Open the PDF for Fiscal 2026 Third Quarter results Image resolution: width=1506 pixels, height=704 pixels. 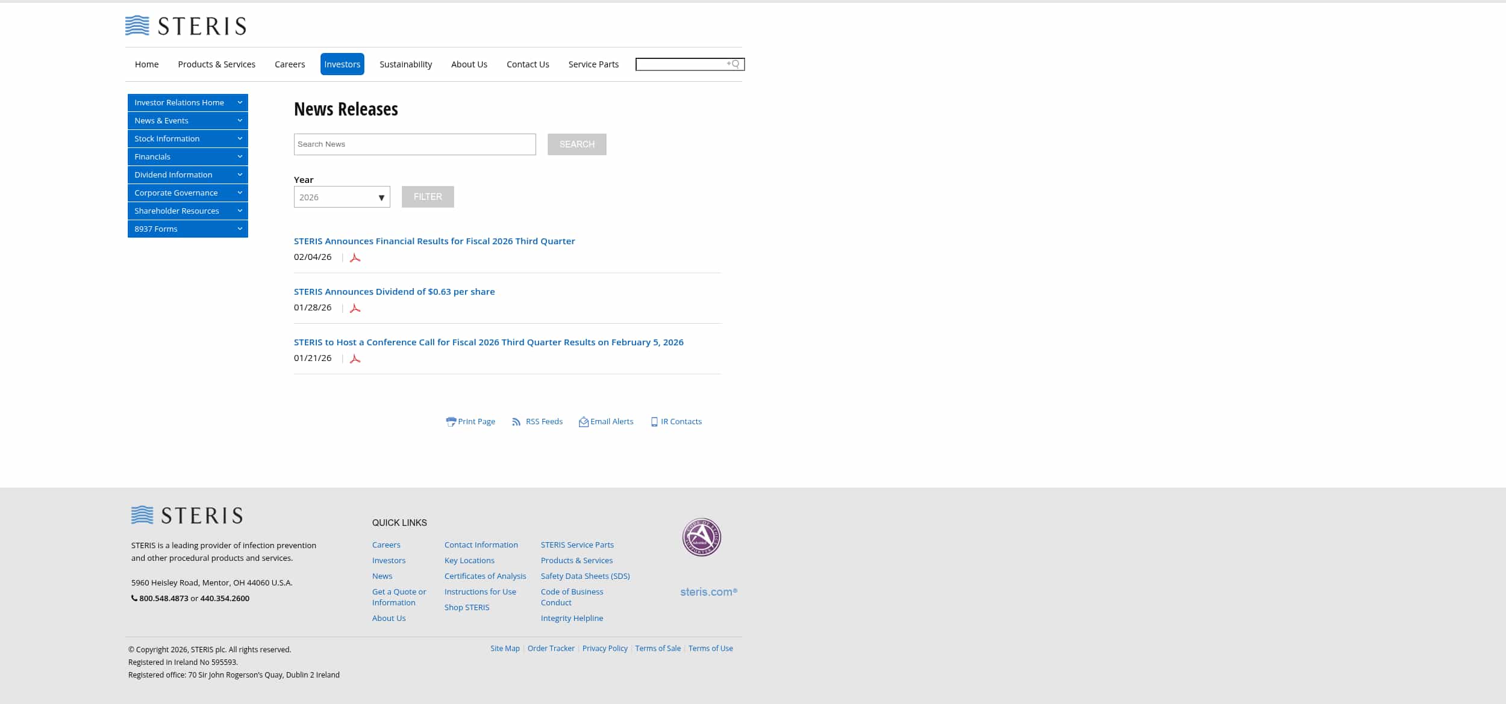[x=355, y=257]
